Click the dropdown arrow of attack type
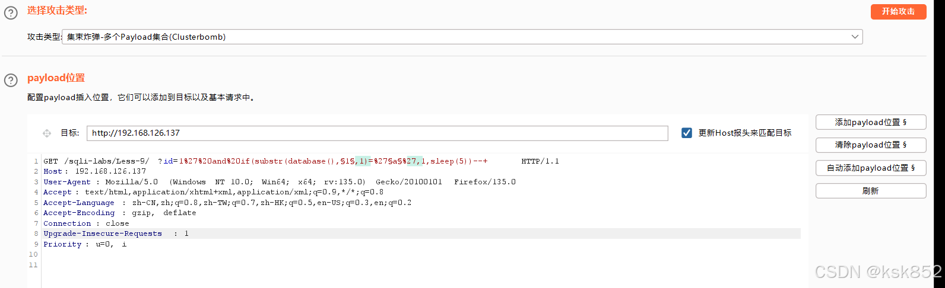Image resolution: width=945 pixels, height=288 pixels. (x=855, y=37)
